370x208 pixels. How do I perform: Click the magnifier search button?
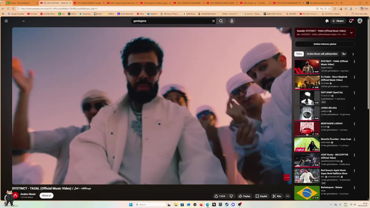221,21
